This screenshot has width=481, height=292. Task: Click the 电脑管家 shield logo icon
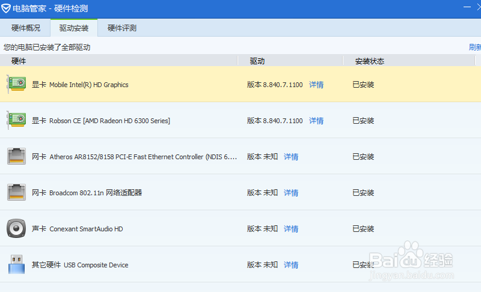pos(6,8)
